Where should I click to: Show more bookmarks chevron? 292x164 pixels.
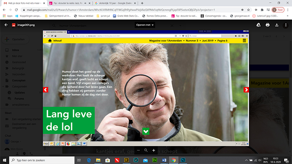coord(288,16)
